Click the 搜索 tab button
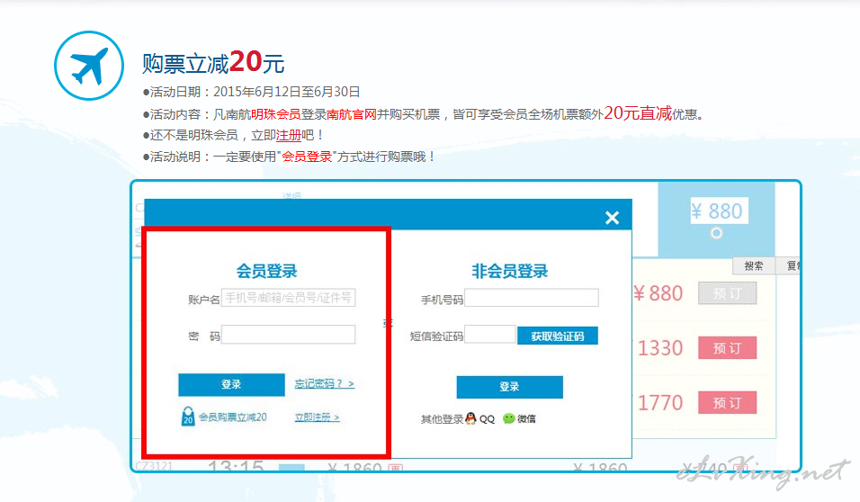 pyautogui.click(x=754, y=266)
